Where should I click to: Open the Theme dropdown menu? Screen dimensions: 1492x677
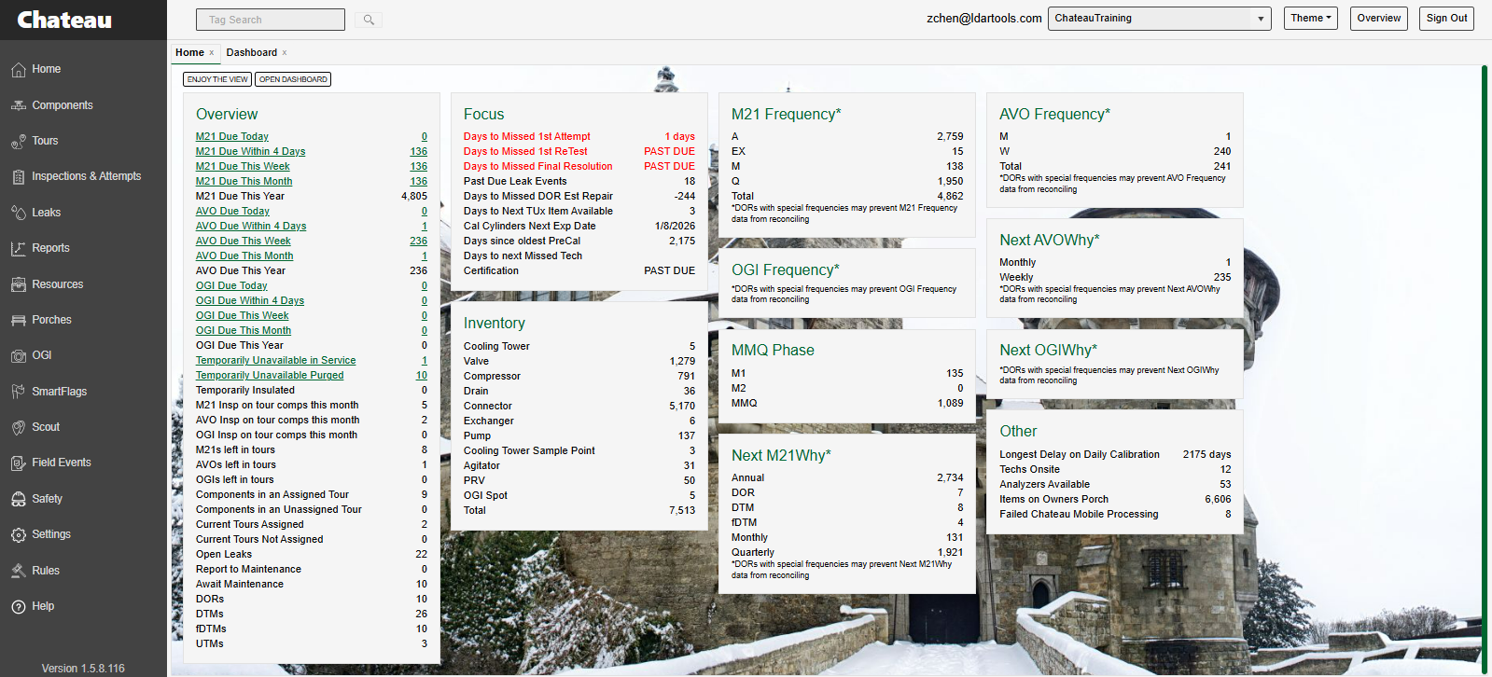click(1310, 19)
